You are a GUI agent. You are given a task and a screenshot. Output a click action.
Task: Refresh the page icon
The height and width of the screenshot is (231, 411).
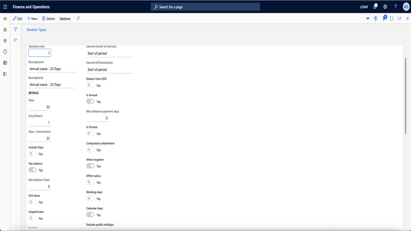pos(392,19)
